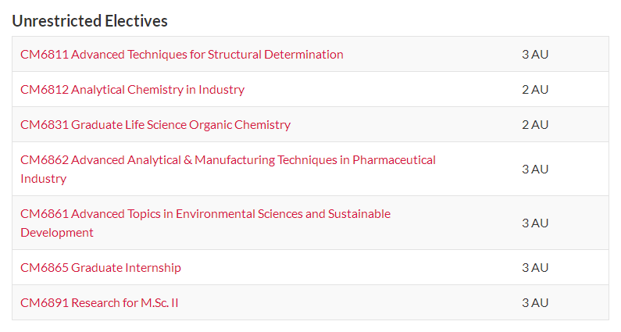Open the CM6812 Analytical Chemistry in Industry course

coord(132,90)
